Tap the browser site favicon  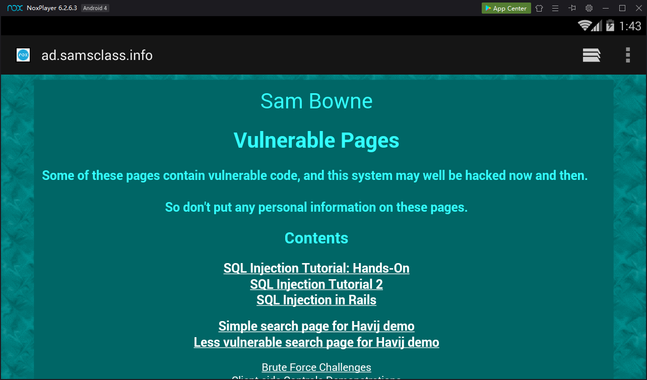[x=23, y=55]
